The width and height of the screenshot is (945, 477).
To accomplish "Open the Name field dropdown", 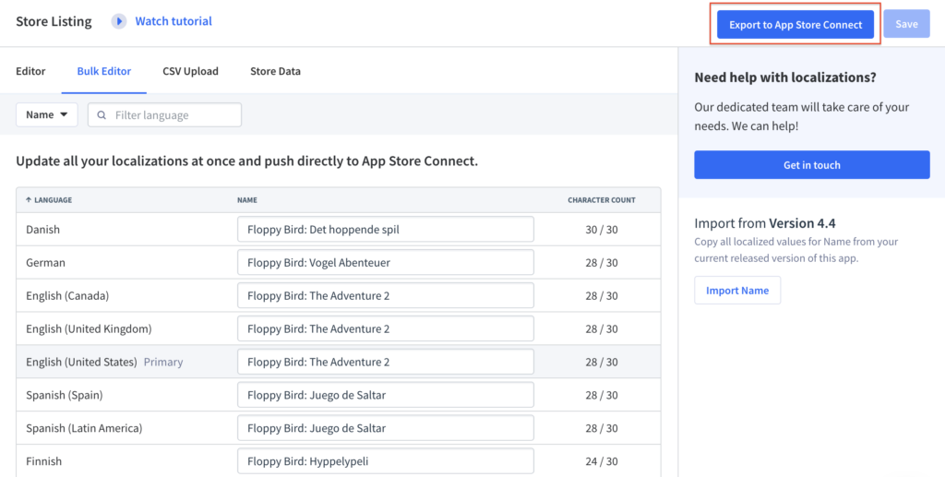I will 47,114.
